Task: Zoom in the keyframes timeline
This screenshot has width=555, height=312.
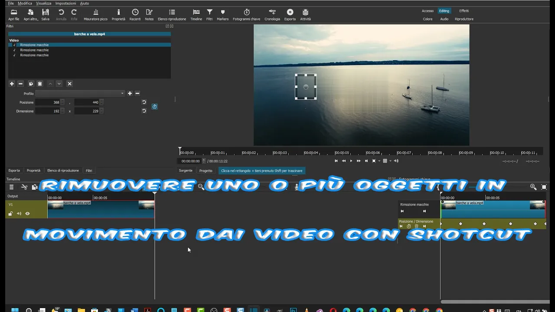Action: click(x=533, y=187)
